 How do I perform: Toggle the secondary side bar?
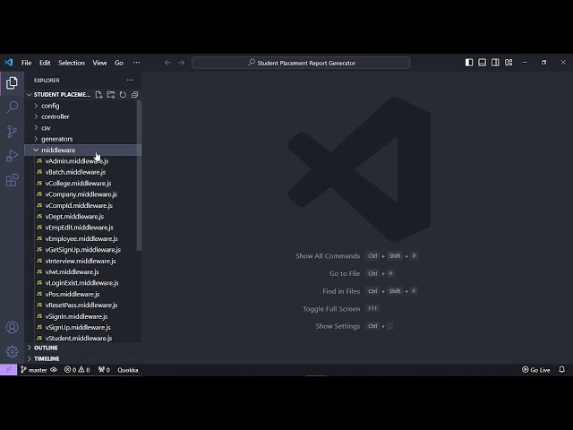coord(495,63)
